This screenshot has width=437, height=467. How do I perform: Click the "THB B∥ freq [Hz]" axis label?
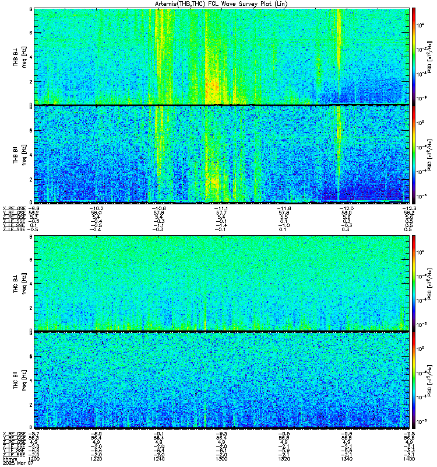pyautogui.click(x=20, y=155)
